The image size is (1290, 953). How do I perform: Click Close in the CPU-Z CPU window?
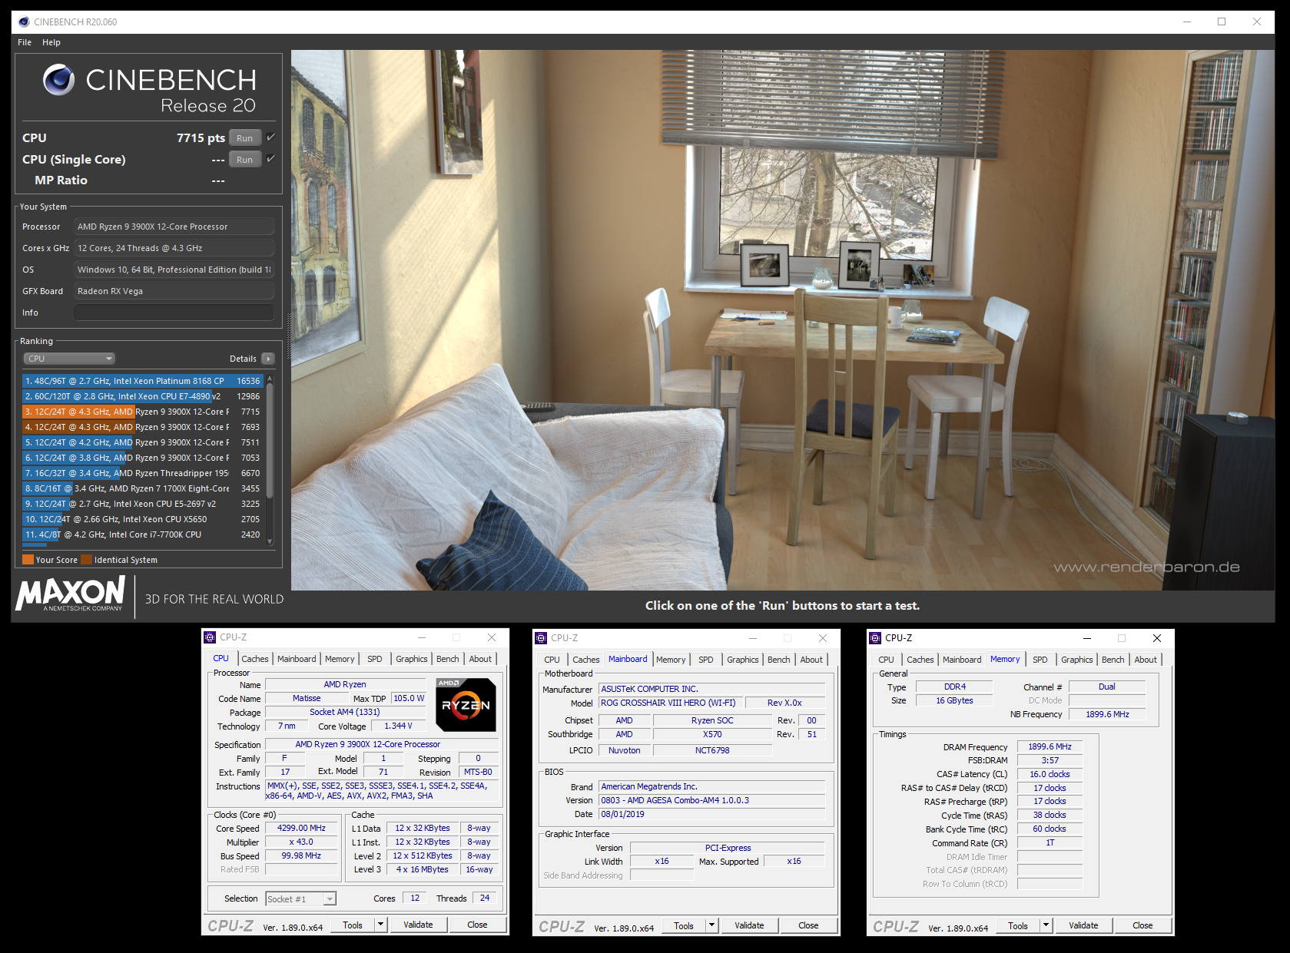(477, 925)
